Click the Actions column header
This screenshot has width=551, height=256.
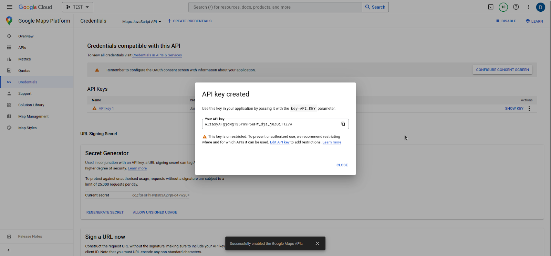coord(527,100)
